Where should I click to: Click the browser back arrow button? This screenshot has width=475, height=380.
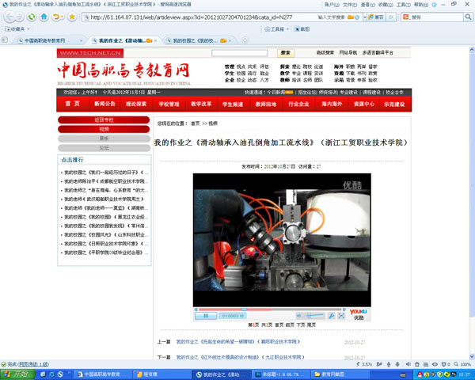9,17
